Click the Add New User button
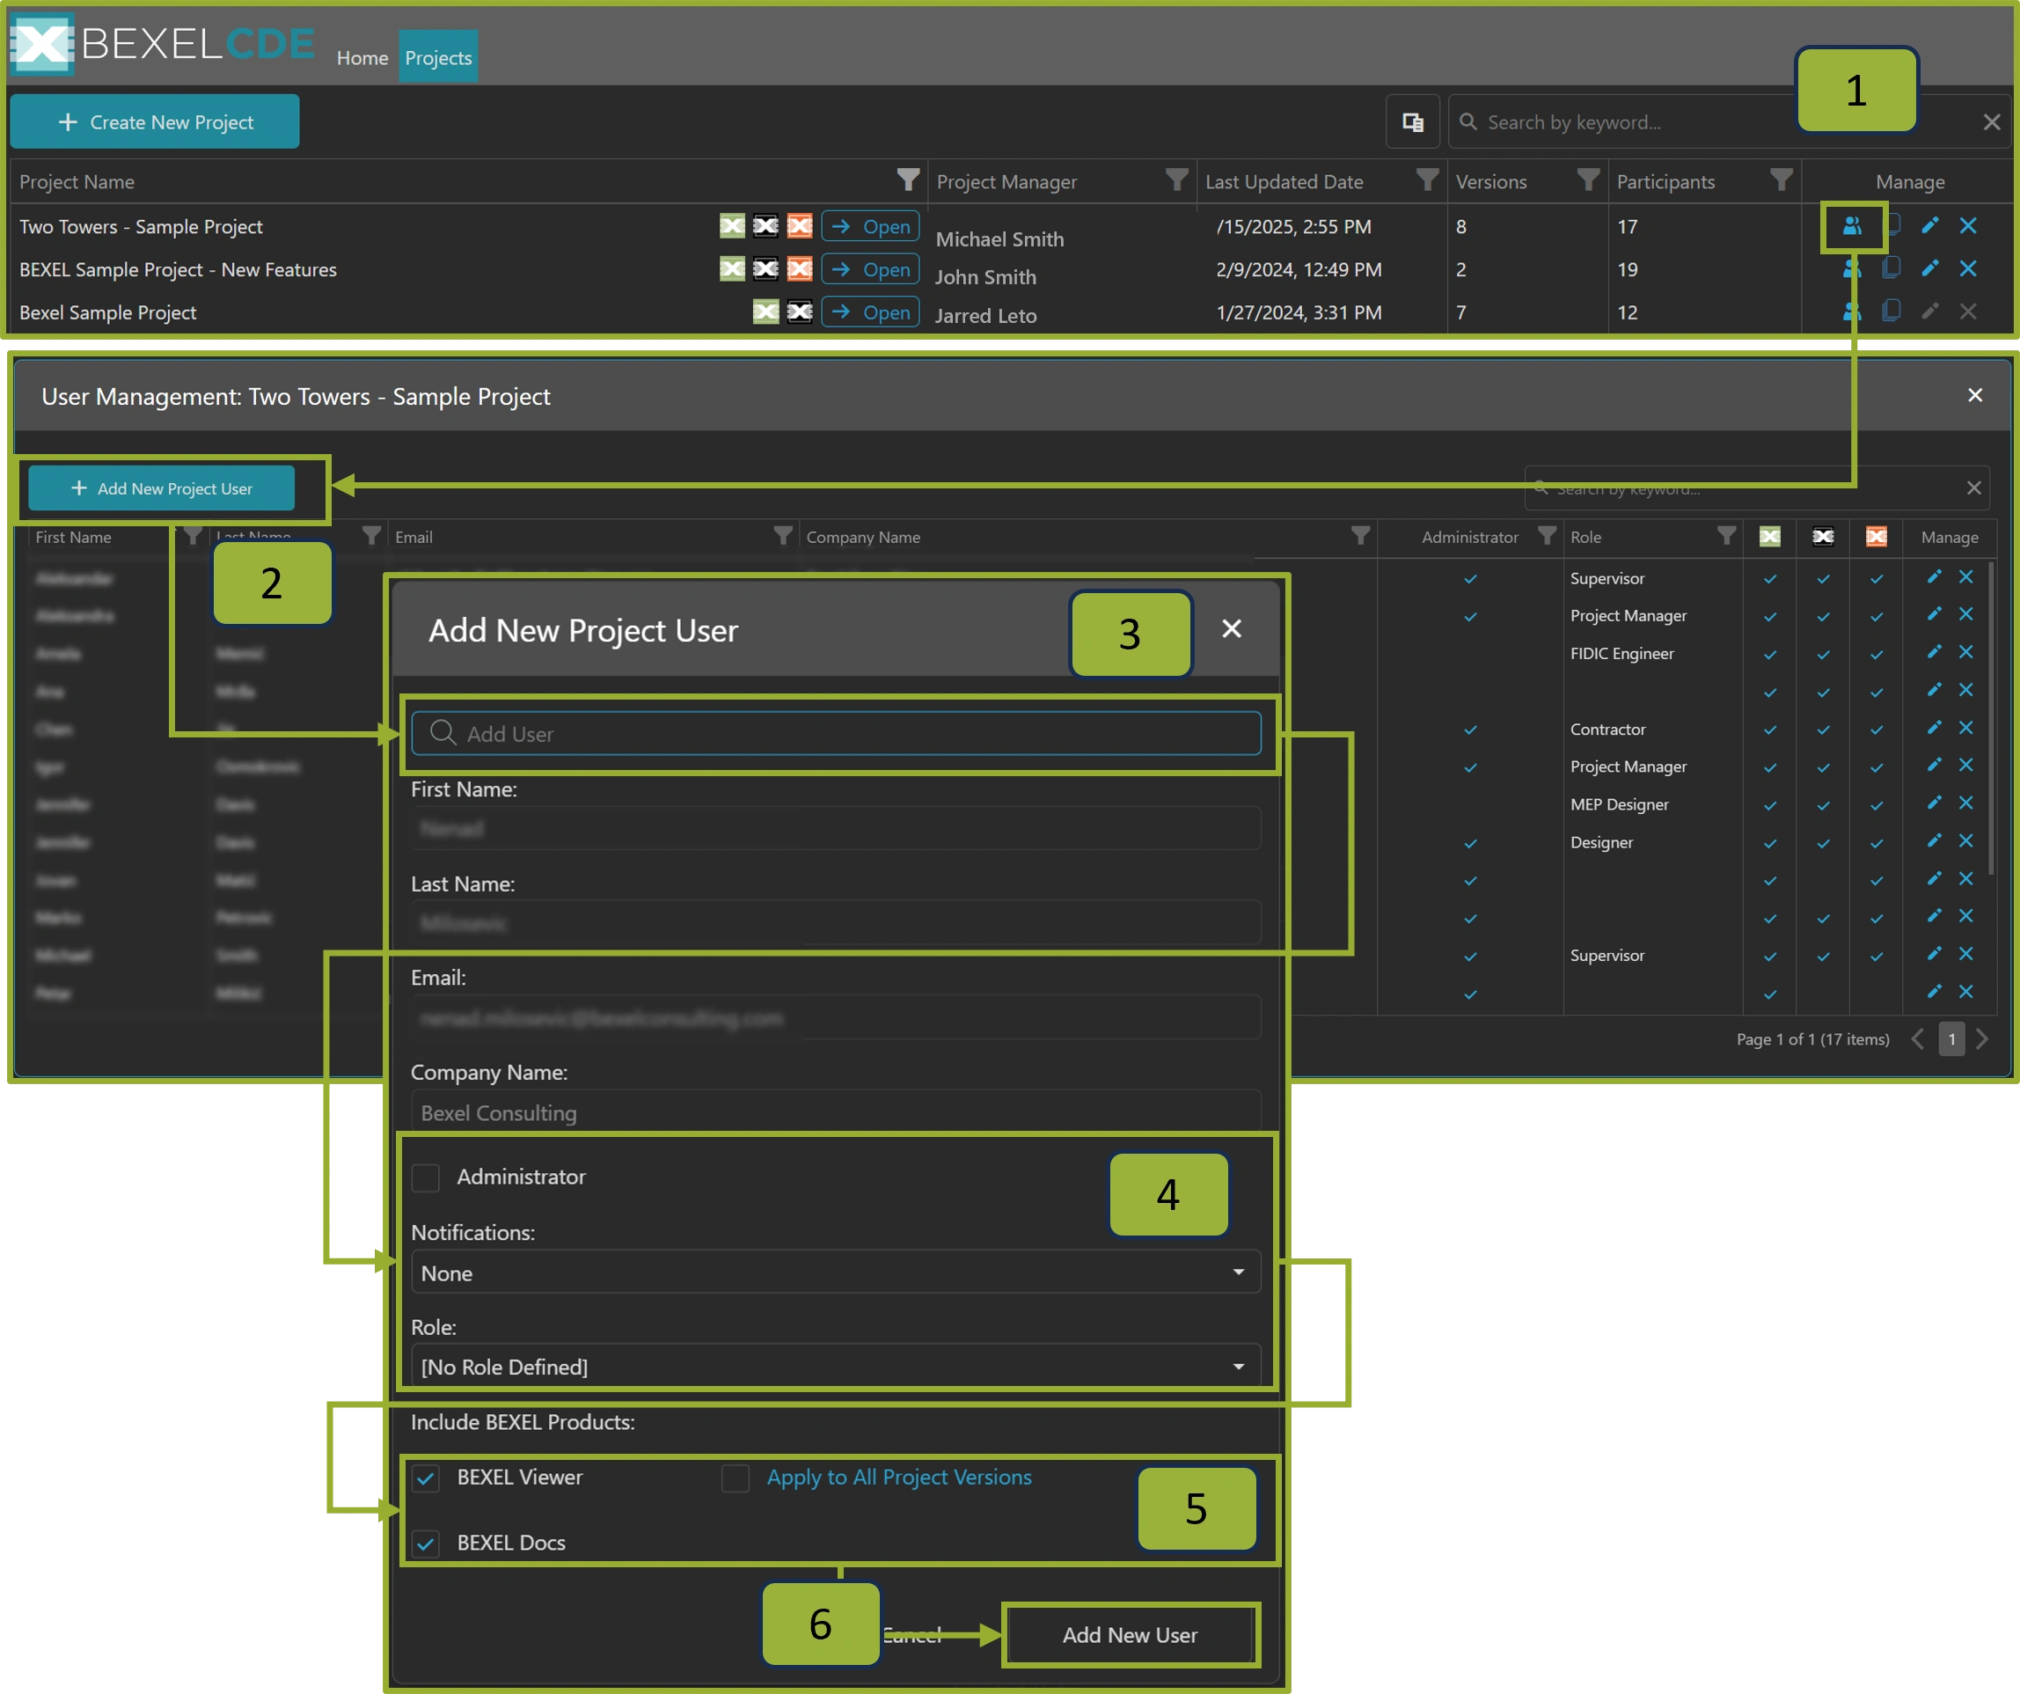Viewport: 2020px width, 1694px height. (1130, 1634)
